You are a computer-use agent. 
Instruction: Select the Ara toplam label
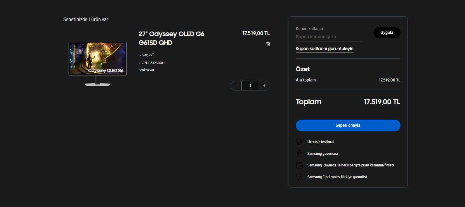pyautogui.click(x=306, y=80)
